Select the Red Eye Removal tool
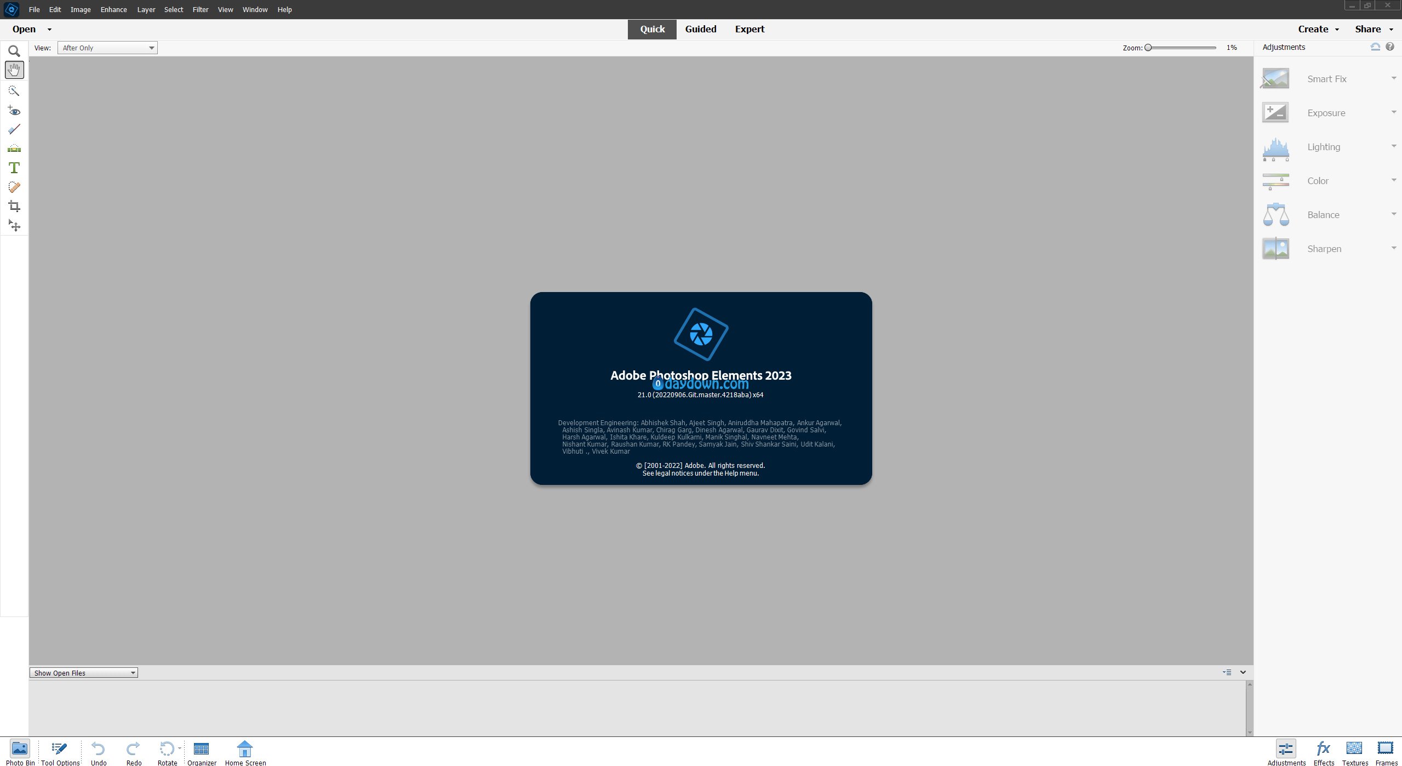The width and height of the screenshot is (1402, 766). (14, 111)
